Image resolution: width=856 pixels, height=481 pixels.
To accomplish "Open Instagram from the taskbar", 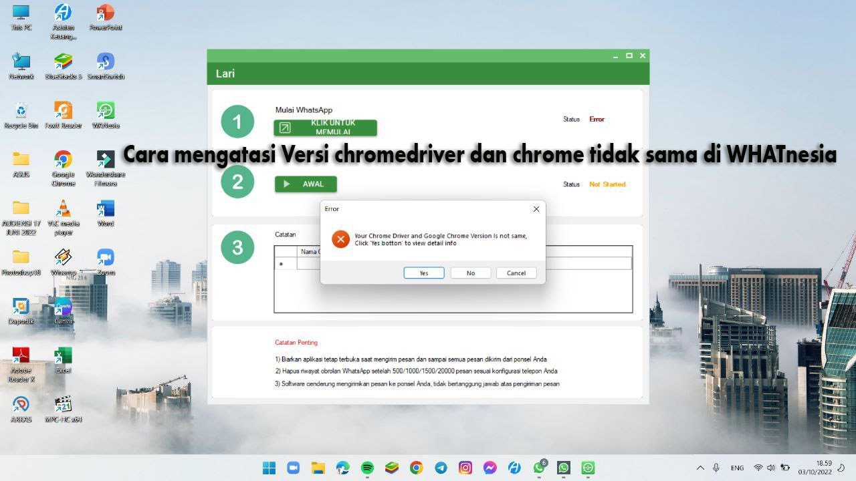I will (x=465, y=468).
